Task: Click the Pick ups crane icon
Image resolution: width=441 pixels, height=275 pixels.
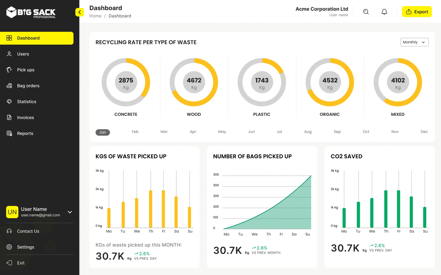Action: [x=9, y=70]
